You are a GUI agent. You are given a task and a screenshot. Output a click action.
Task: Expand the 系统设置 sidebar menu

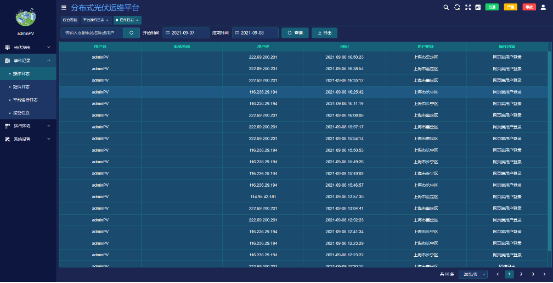tap(27, 139)
